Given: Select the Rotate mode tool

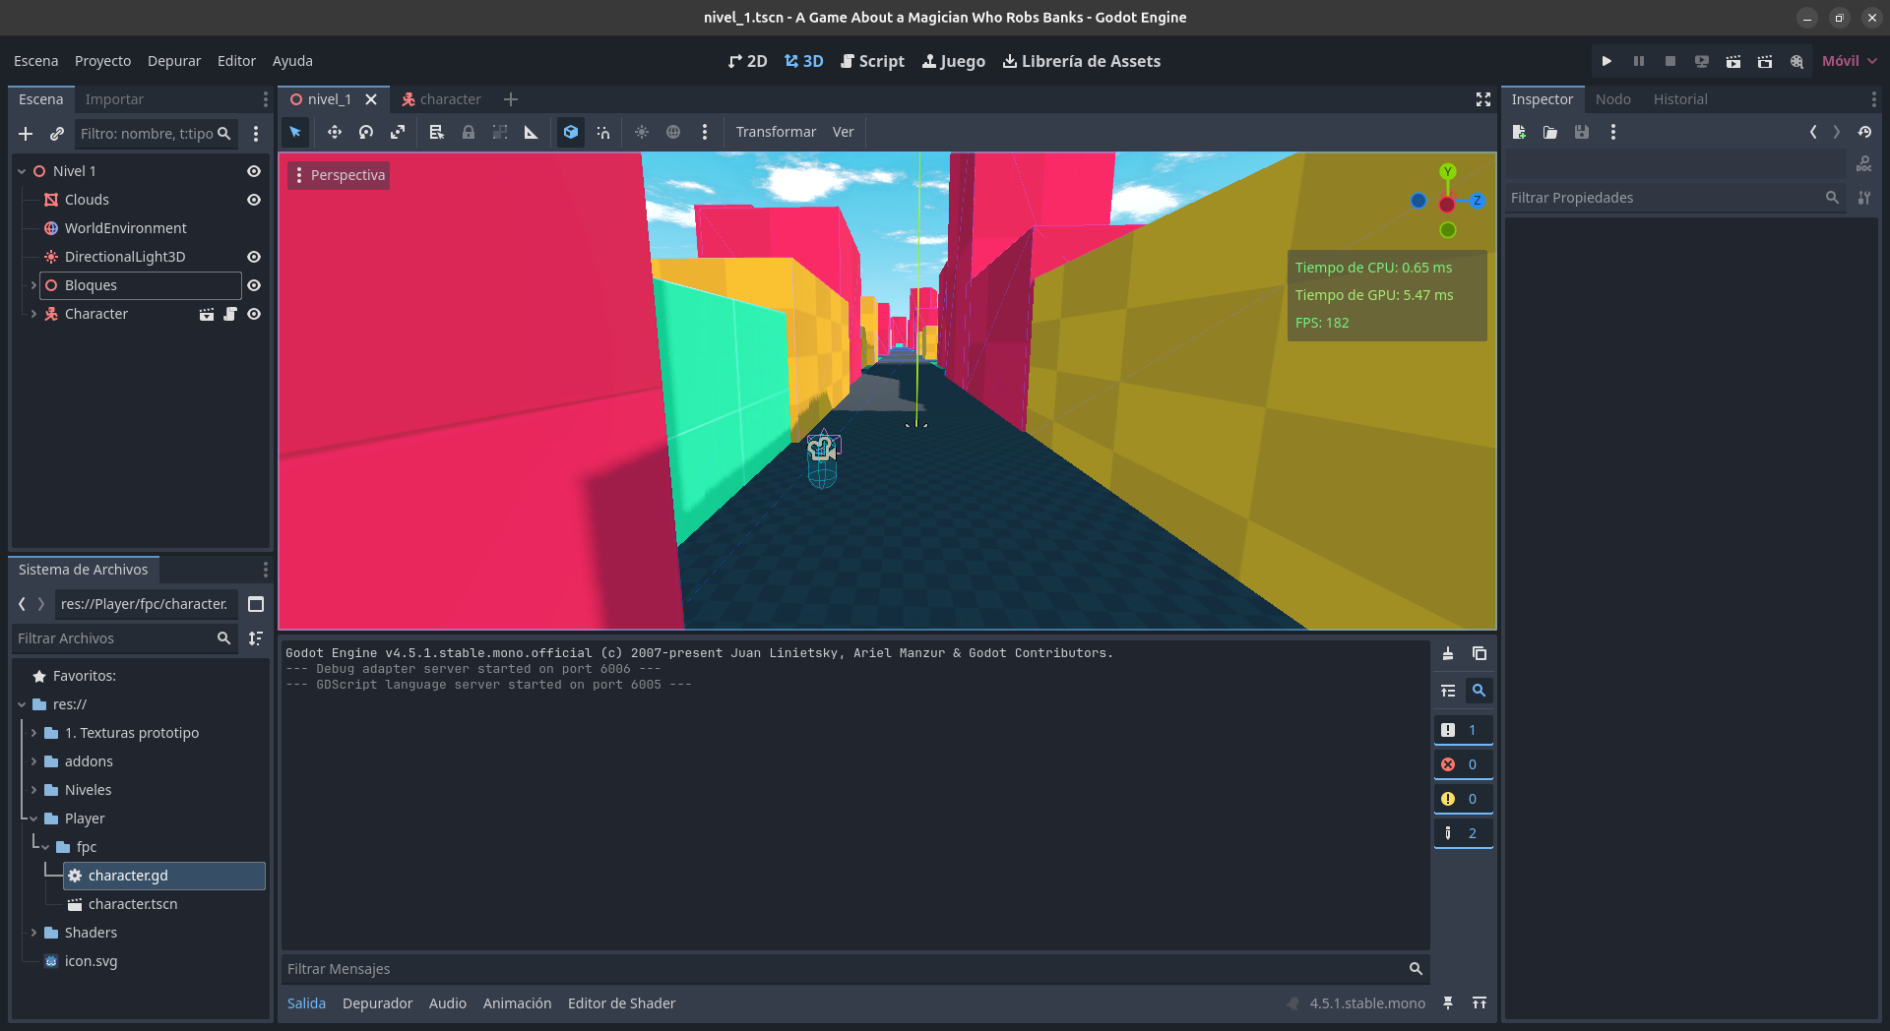Looking at the screenshot, I should click(x=366, y=132).
